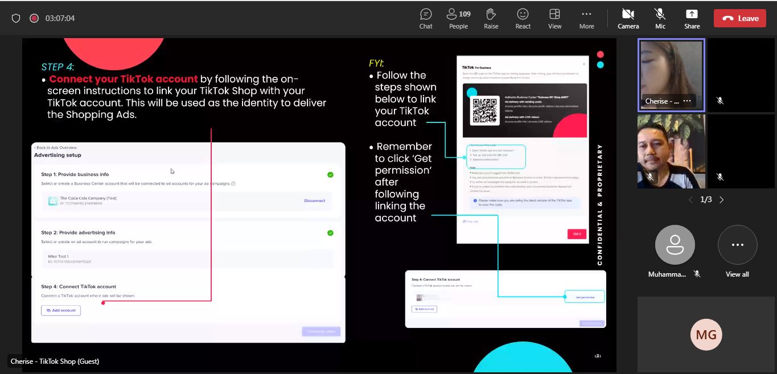Click muted mic icon beside Cherise's tile
The image size is (777, 374).
[x=720, y=101]
